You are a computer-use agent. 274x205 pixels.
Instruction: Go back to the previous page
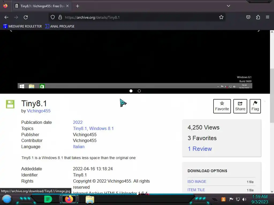coord(6,17)
